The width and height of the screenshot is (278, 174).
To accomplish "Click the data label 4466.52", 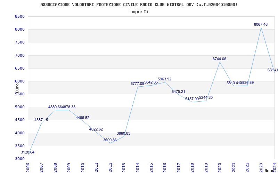I will (x=82, y=118).
